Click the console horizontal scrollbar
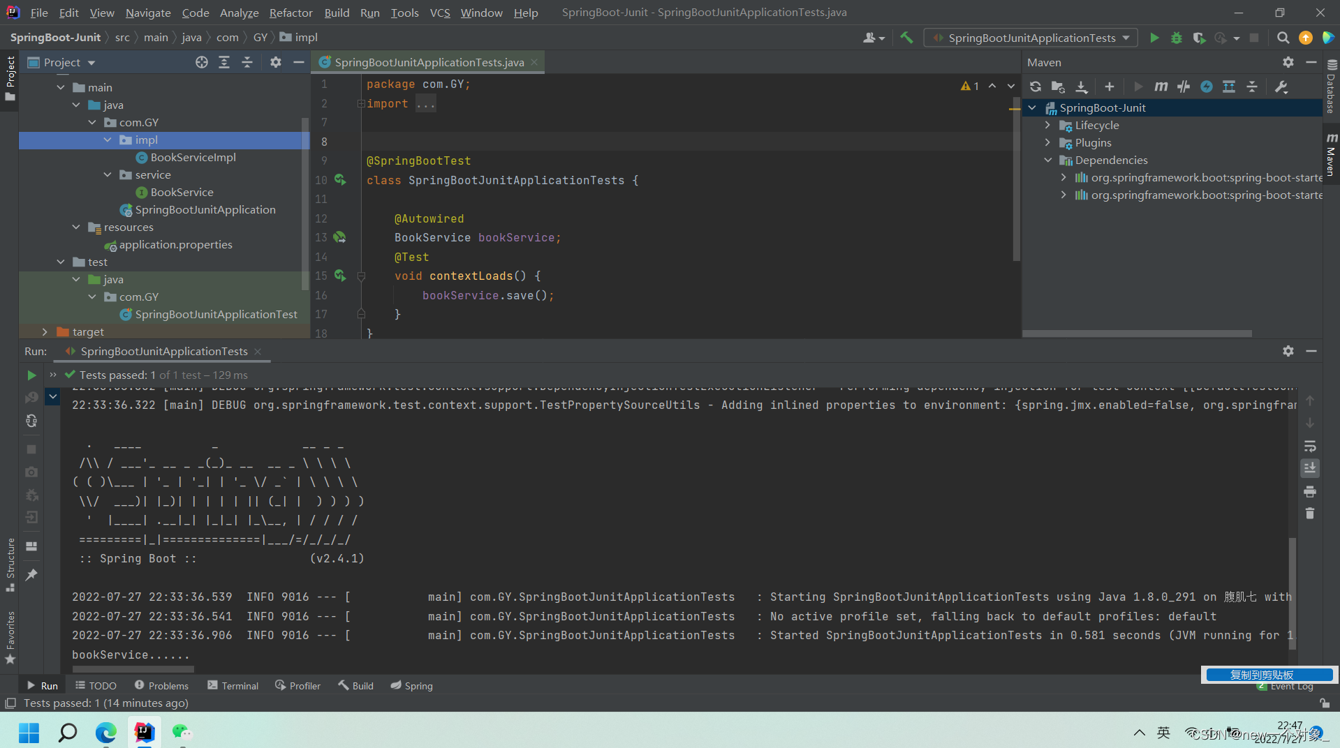This screenshot has height=748, width=1340. (x=133, y=670)
